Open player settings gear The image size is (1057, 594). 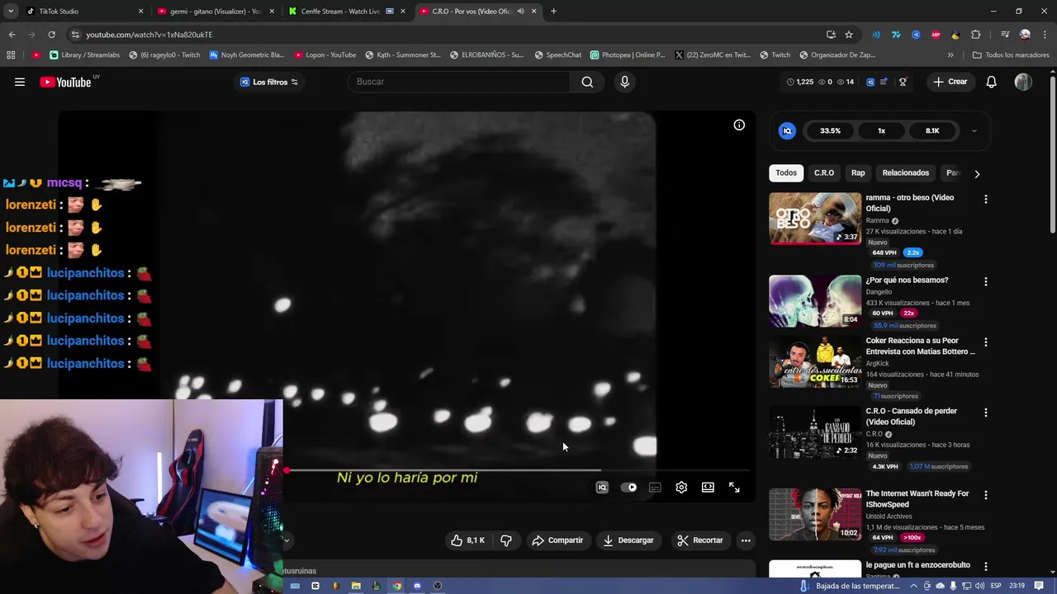pyautogui.click(x=681, y=488)
